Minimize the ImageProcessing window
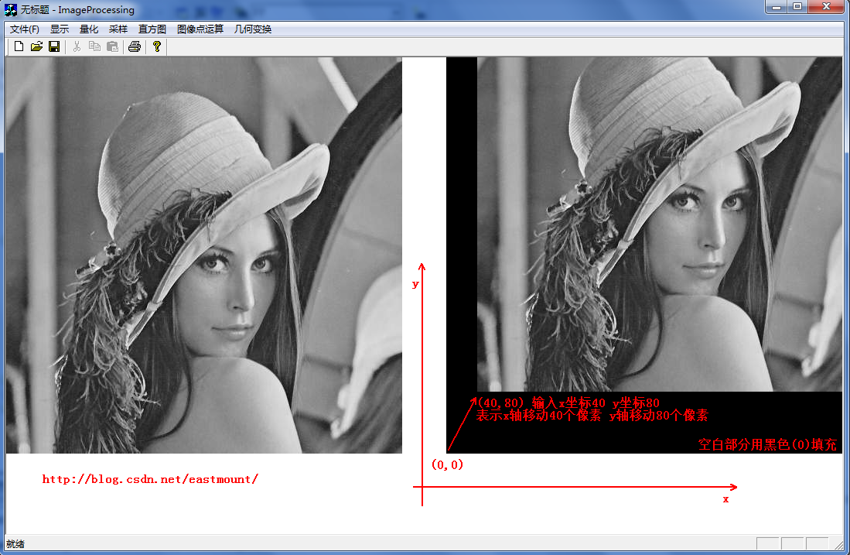850x555 pixels. [777, 6]
